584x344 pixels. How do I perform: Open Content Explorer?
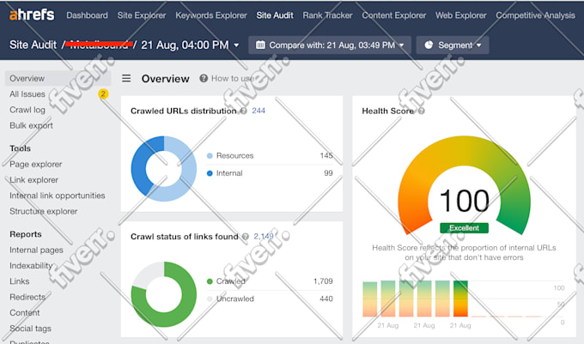[394, 15]
